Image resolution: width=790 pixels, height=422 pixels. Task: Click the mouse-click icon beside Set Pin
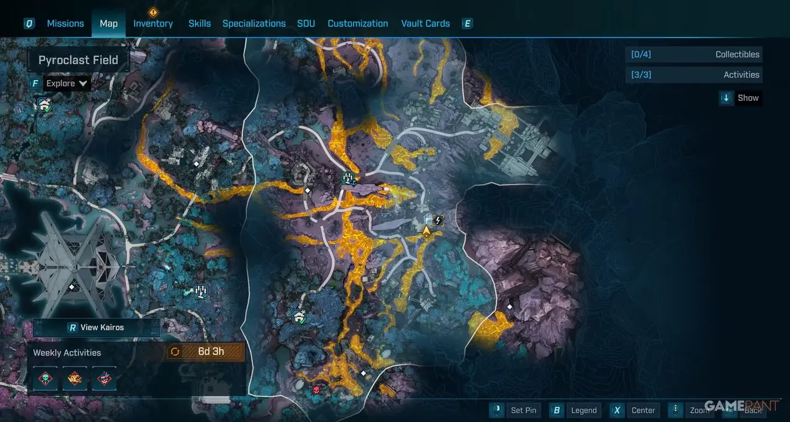[x=497, y=410]
